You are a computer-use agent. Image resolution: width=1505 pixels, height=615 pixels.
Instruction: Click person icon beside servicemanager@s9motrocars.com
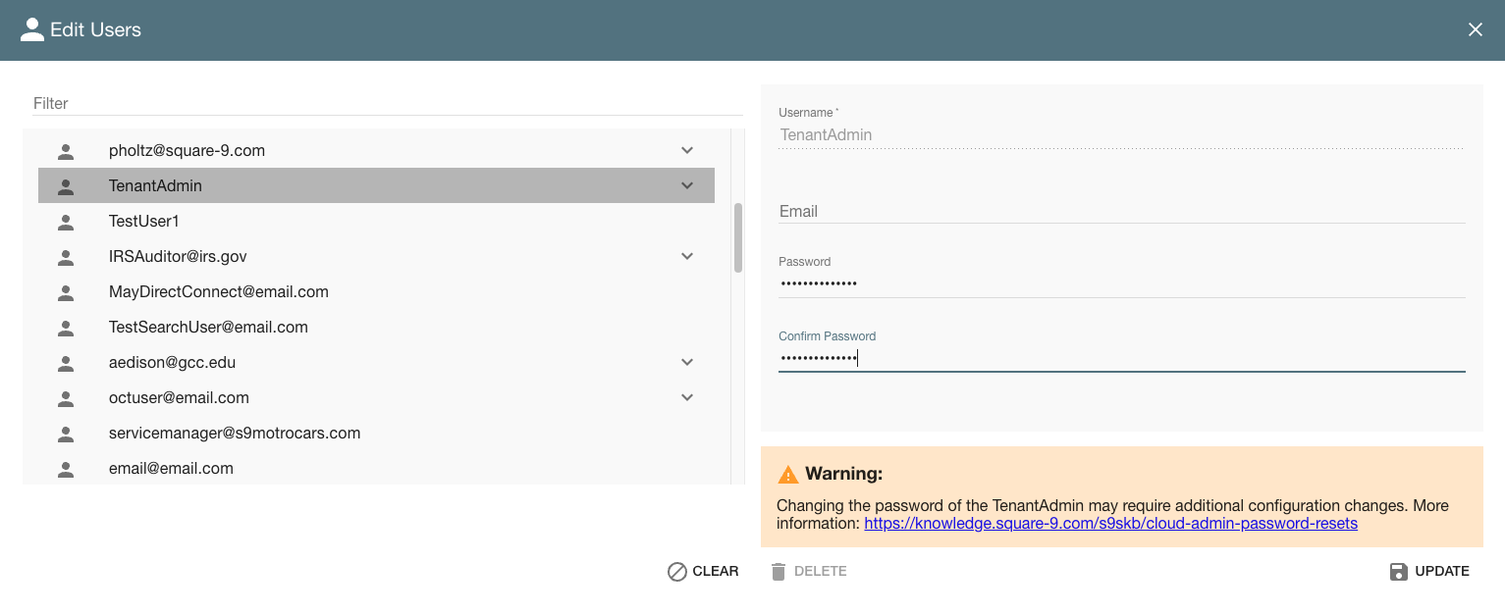tap(66, 434)
